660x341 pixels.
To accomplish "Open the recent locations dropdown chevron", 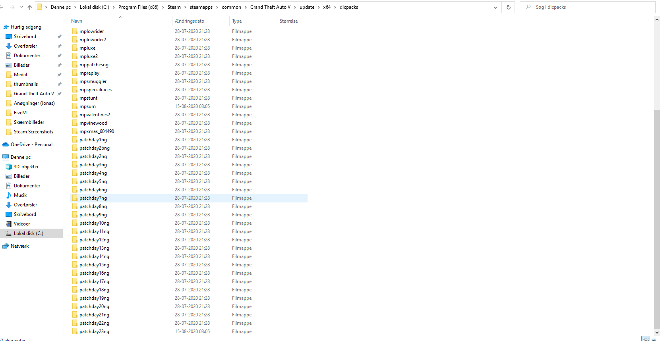I will point(21,7).
